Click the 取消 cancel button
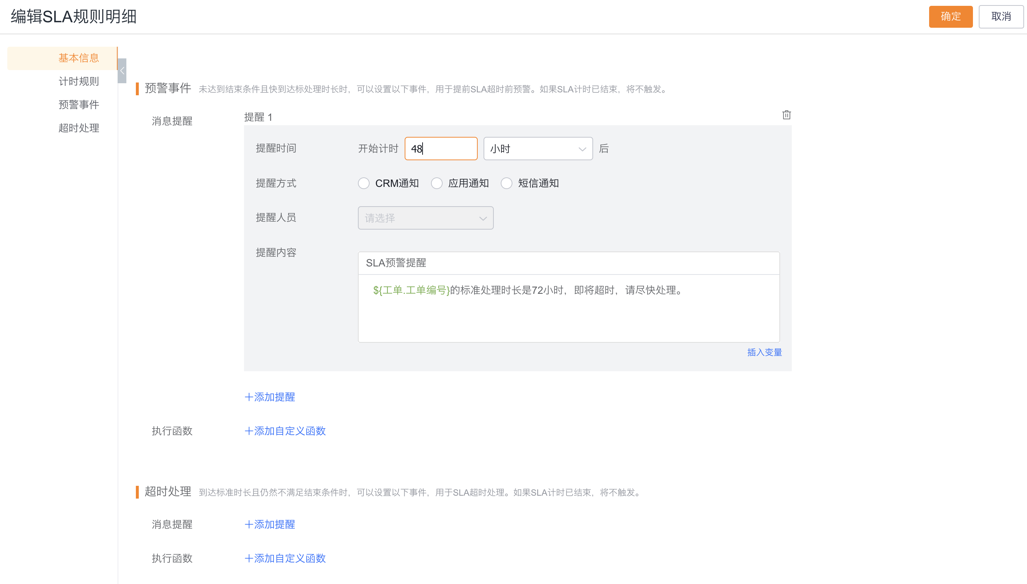This screenshot has height=584, width=1027. point(1001,16)
